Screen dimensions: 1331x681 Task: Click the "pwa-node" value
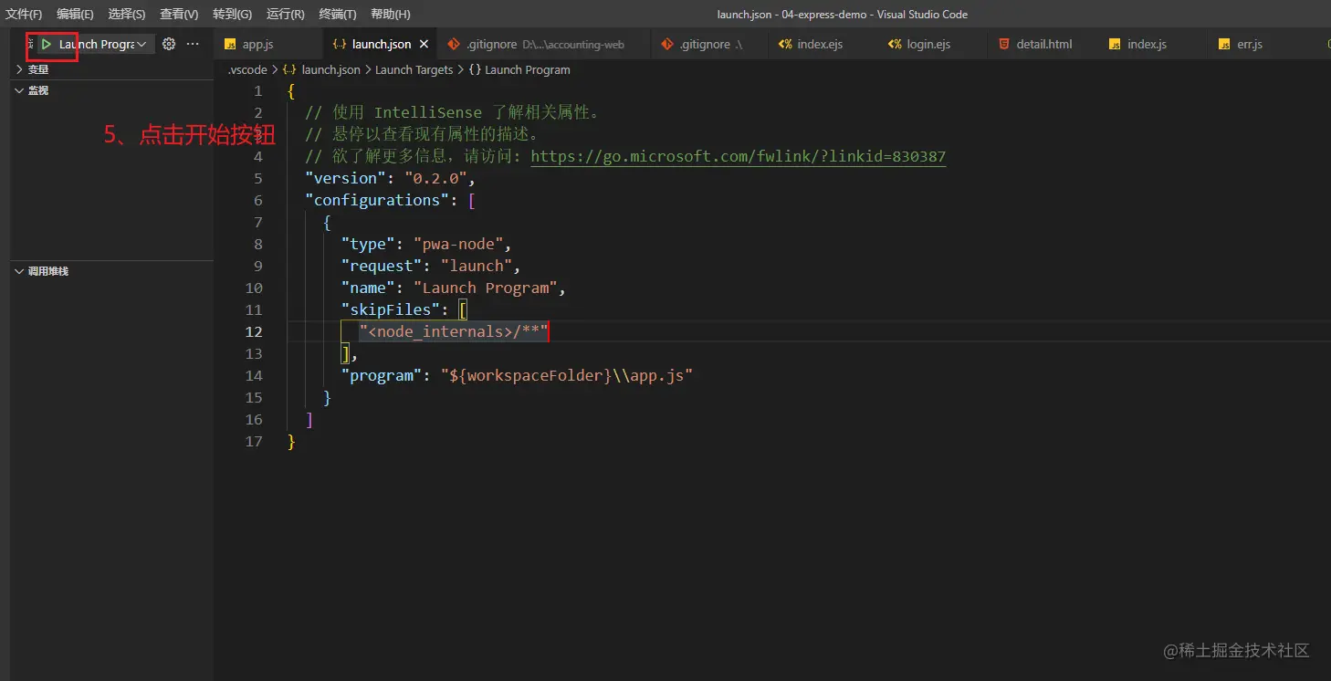(x=458, y=244)
